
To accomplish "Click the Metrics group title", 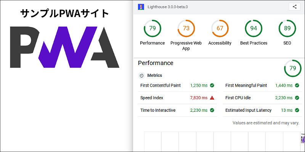I will (155, 75).
